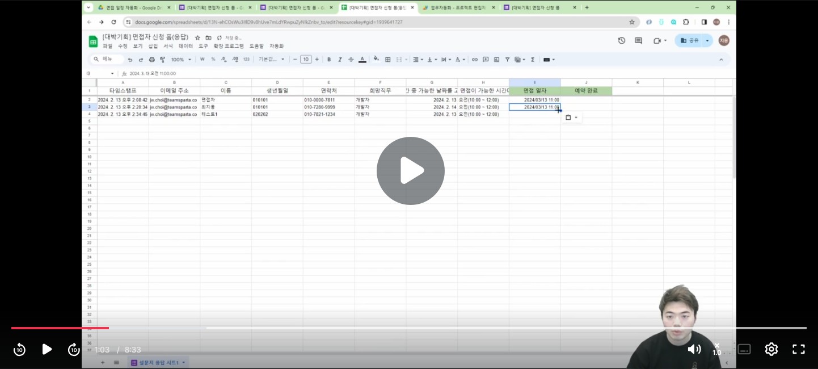Open horizontal align dropdown

pos(418,60)
